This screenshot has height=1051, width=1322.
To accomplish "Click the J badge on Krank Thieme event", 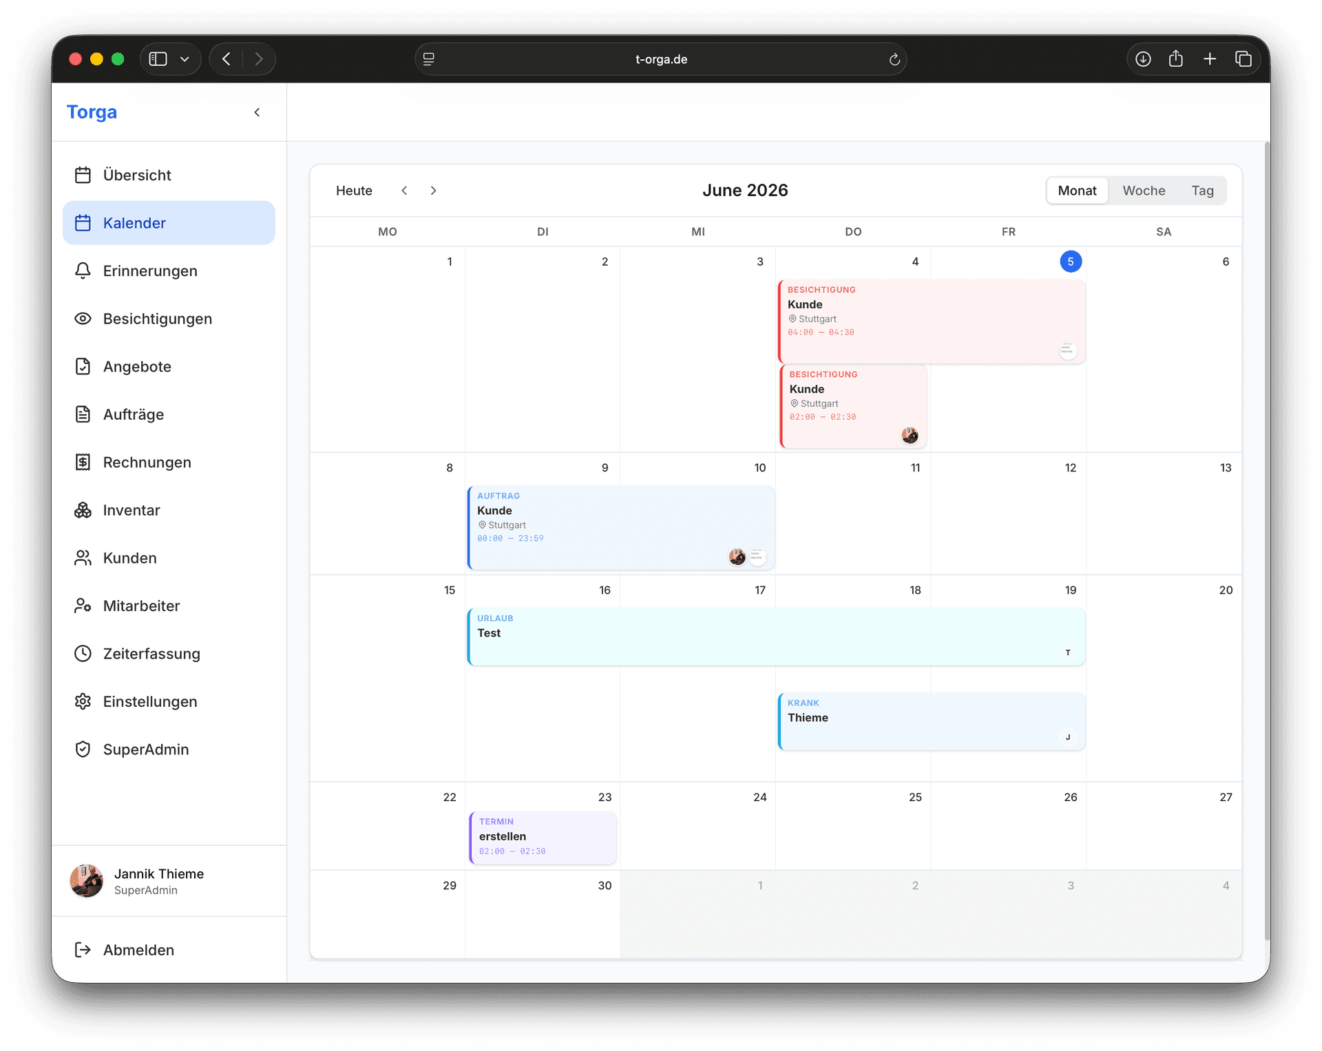I will (x=1068, y=737).
